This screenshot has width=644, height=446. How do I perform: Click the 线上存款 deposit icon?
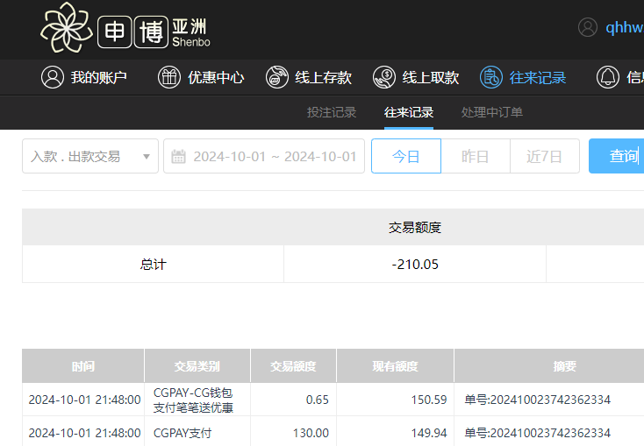[x=277, y=77]
